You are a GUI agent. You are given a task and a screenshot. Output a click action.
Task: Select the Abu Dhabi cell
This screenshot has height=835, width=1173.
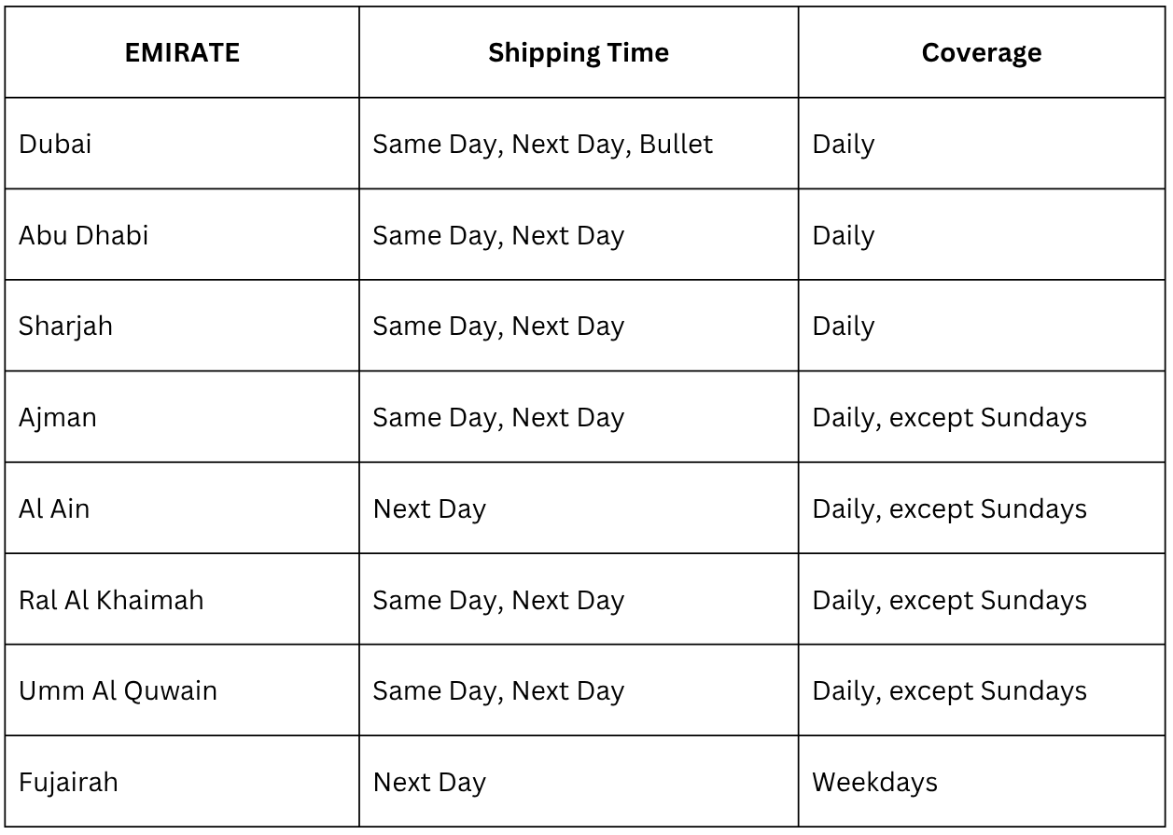(83, 235)
